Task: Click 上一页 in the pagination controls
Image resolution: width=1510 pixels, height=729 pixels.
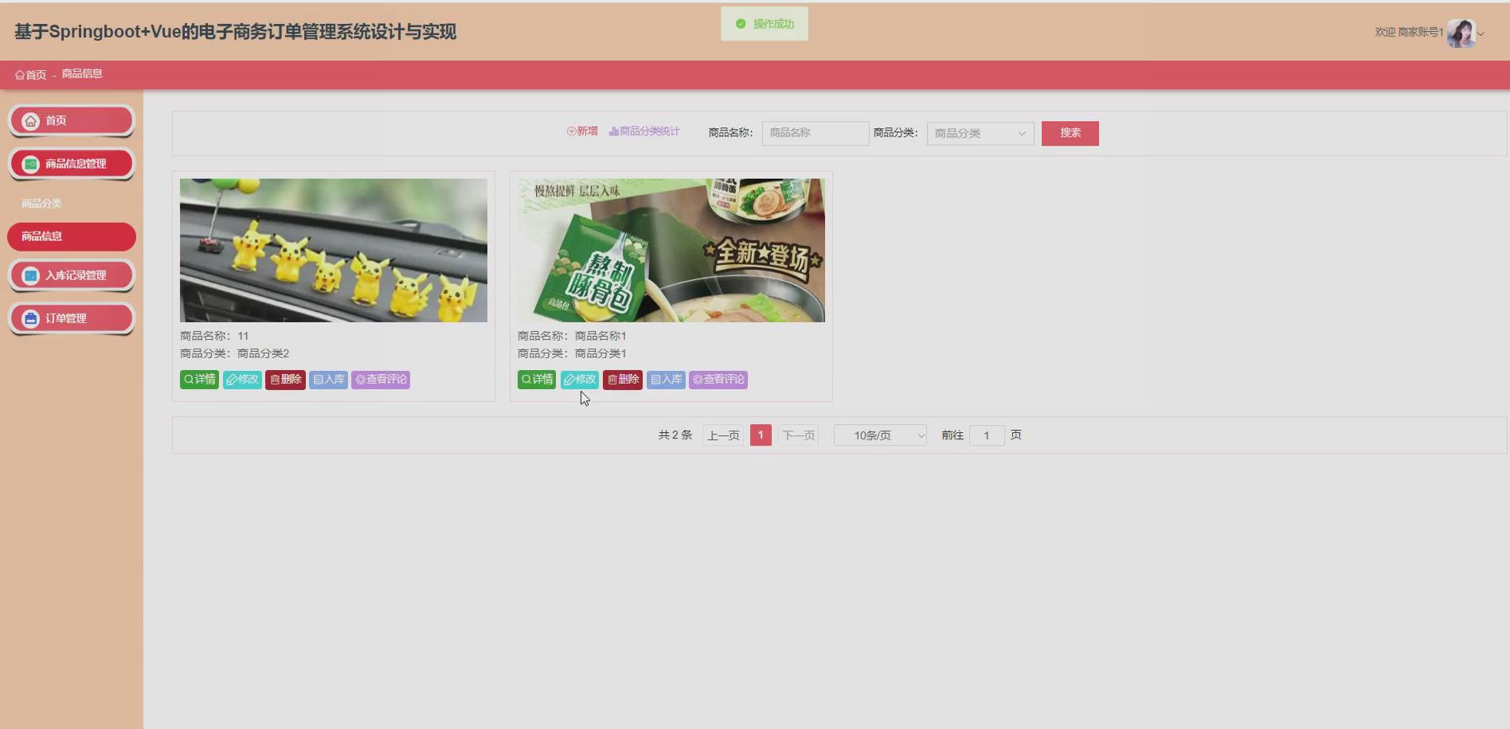Action: coord(722,435)
